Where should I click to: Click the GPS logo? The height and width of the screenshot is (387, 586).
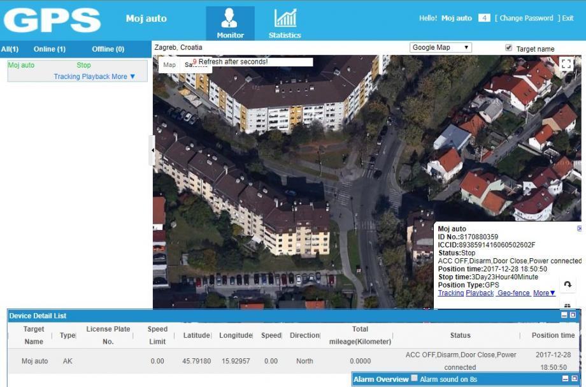(x=52, y=20)
